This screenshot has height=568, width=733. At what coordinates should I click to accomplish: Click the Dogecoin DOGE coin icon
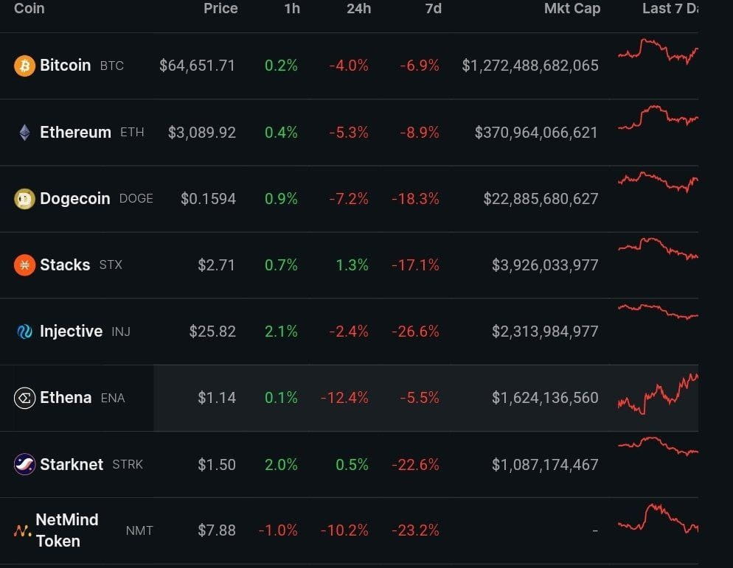pos(27,198)
